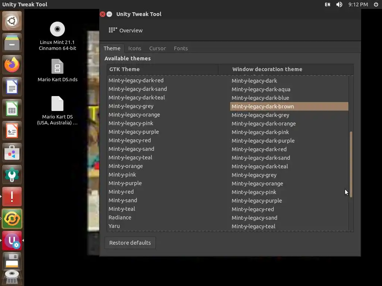Click the GTK Theme column header

click(x=163, y=69)
